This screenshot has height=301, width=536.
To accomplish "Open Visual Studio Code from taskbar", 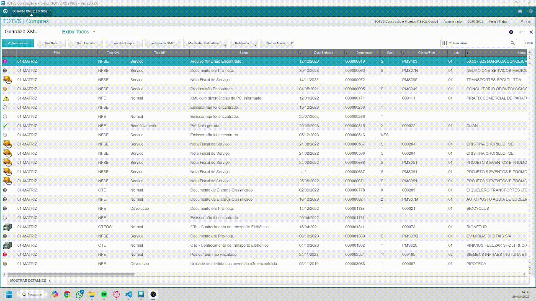I will click(x=129, y=294).
